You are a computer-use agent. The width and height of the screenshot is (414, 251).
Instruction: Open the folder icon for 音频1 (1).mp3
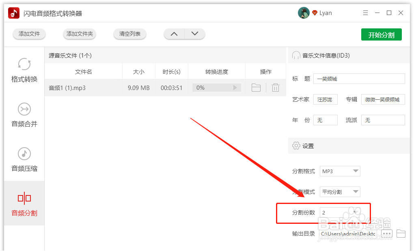coord(256,87)
